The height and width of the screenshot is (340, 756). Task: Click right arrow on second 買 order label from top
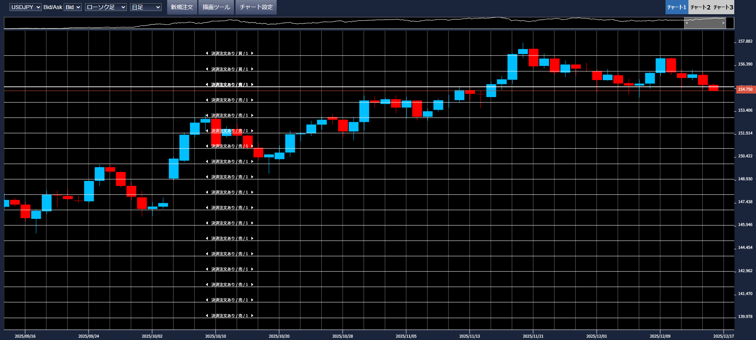coord(252,69)
